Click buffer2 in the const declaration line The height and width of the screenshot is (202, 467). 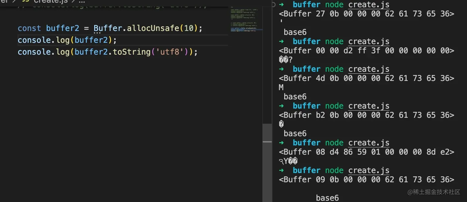pyautogui.click(x=63, y=28)
